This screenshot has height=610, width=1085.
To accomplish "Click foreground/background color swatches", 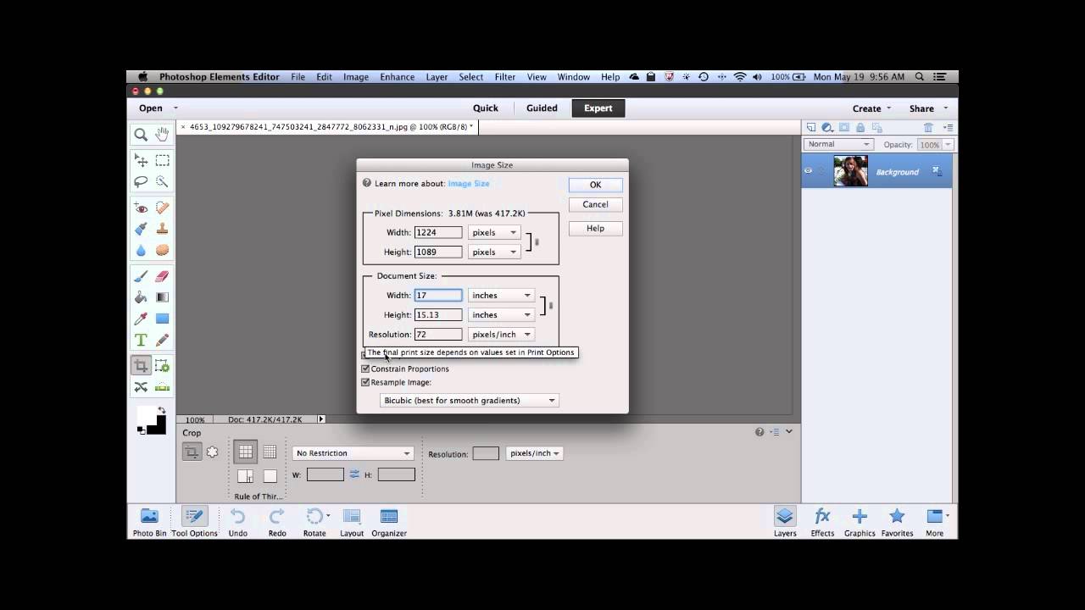I will coord(151,420).
